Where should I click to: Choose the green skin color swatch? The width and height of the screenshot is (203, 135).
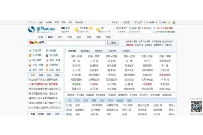point(169,23)
